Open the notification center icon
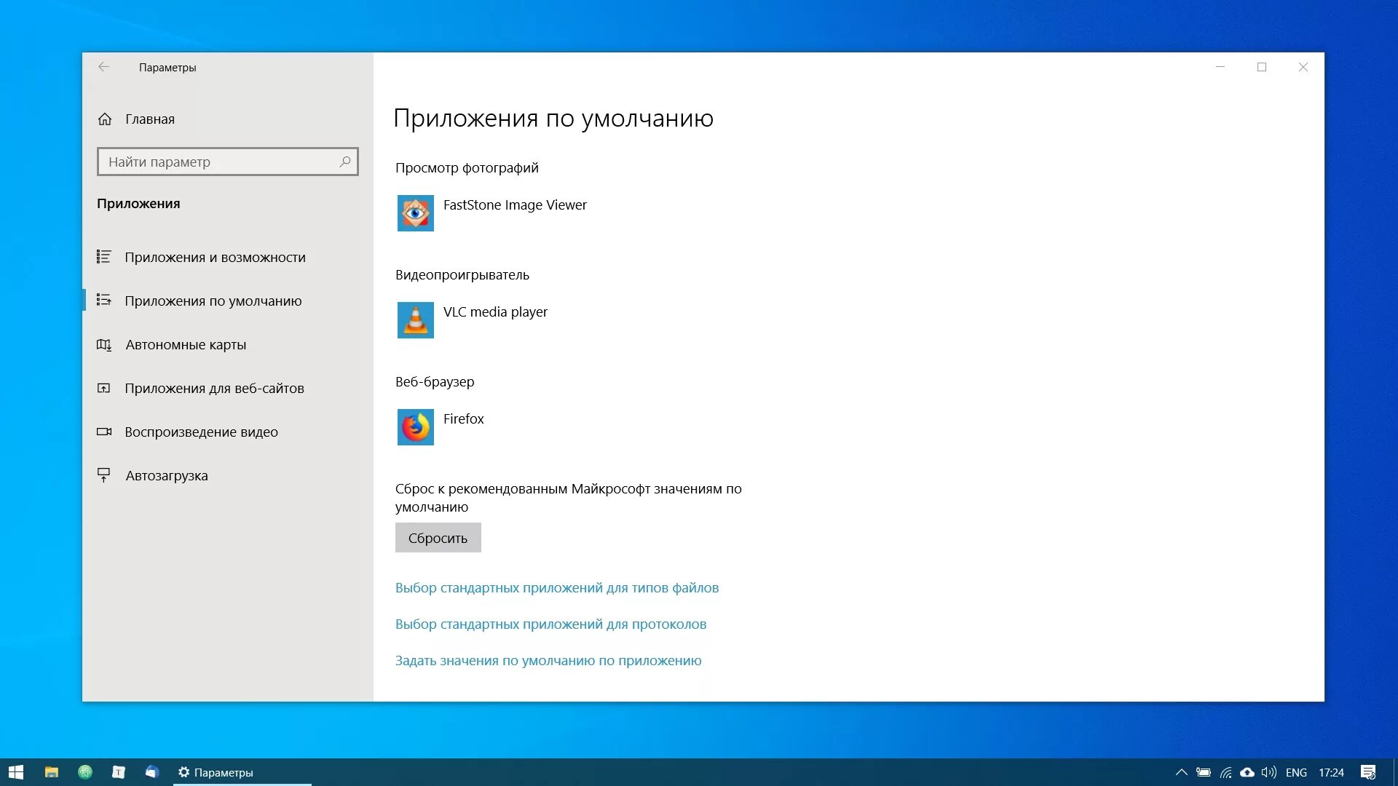This screenshot has width=1398, height=786. [1368, 772]
